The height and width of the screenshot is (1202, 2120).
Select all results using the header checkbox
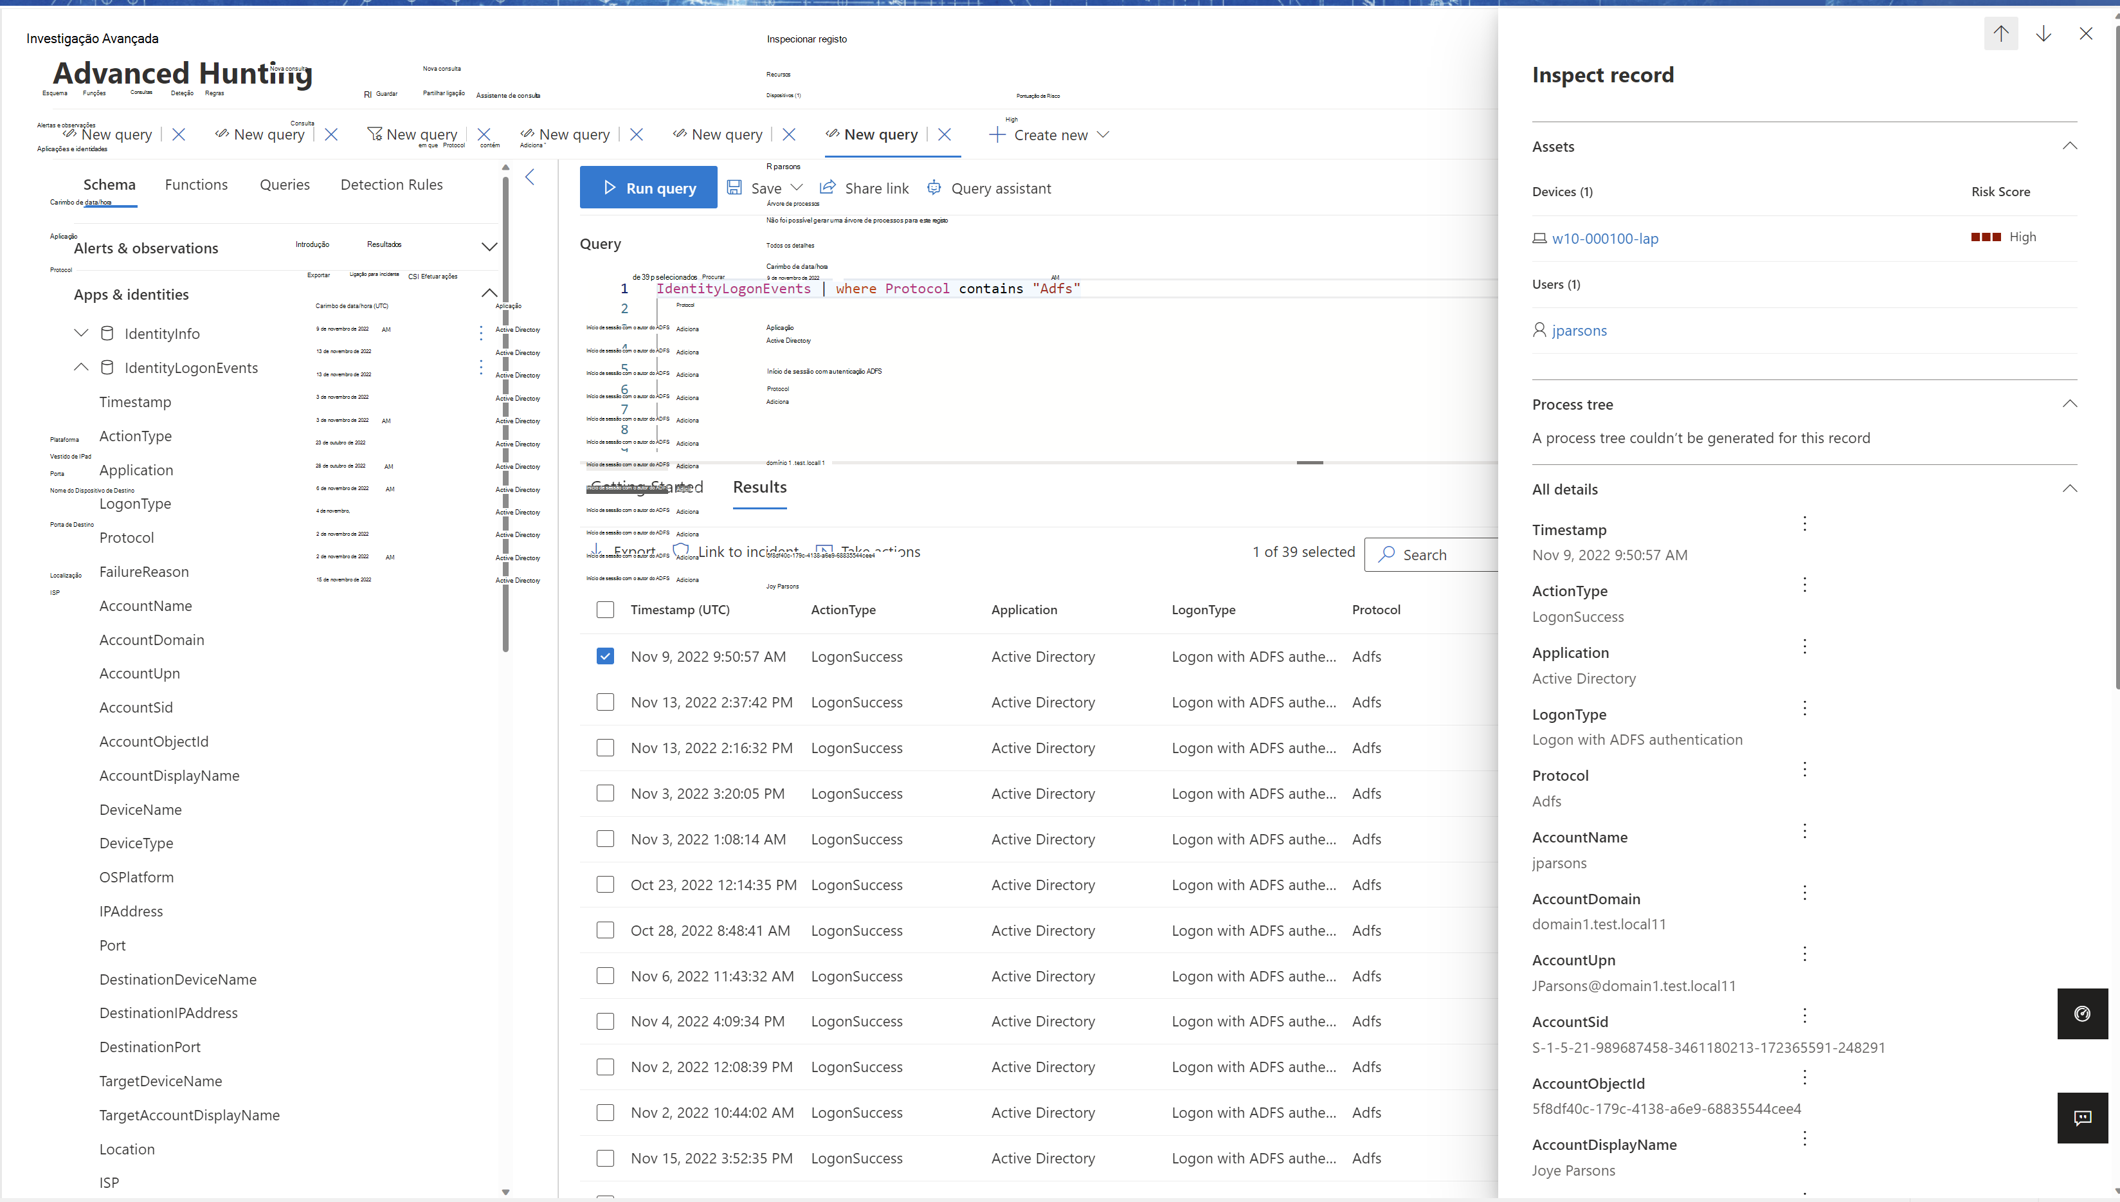coord(606,609)
